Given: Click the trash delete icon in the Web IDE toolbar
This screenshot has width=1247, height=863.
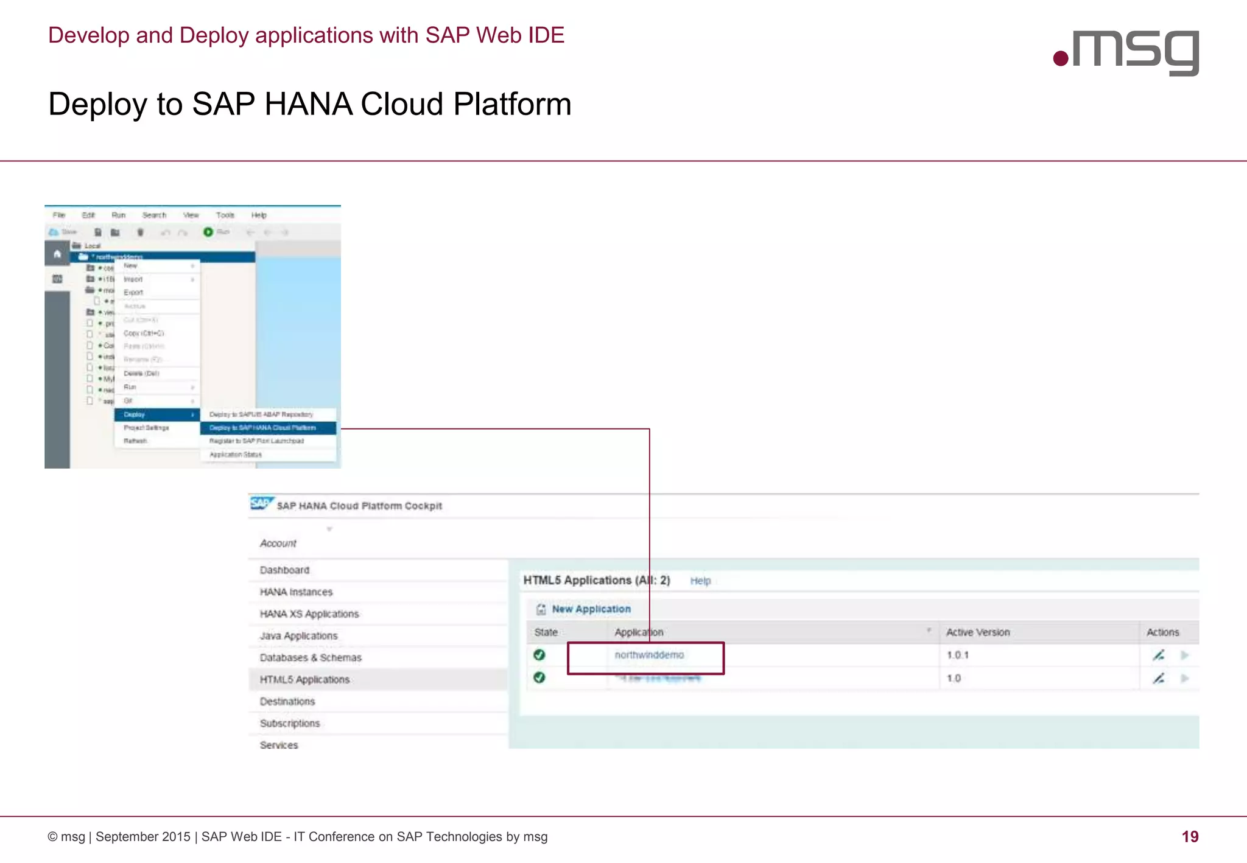Looking at the screenshot, I should (140, 232).
